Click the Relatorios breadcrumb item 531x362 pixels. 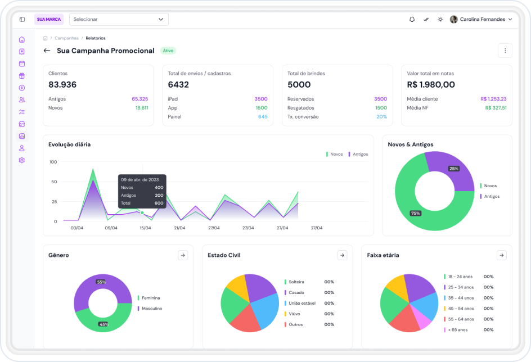[96, 38]
